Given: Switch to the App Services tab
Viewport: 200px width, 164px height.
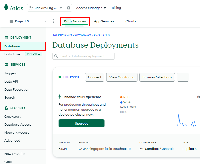Looking at the screenshot, I should 104,21.
